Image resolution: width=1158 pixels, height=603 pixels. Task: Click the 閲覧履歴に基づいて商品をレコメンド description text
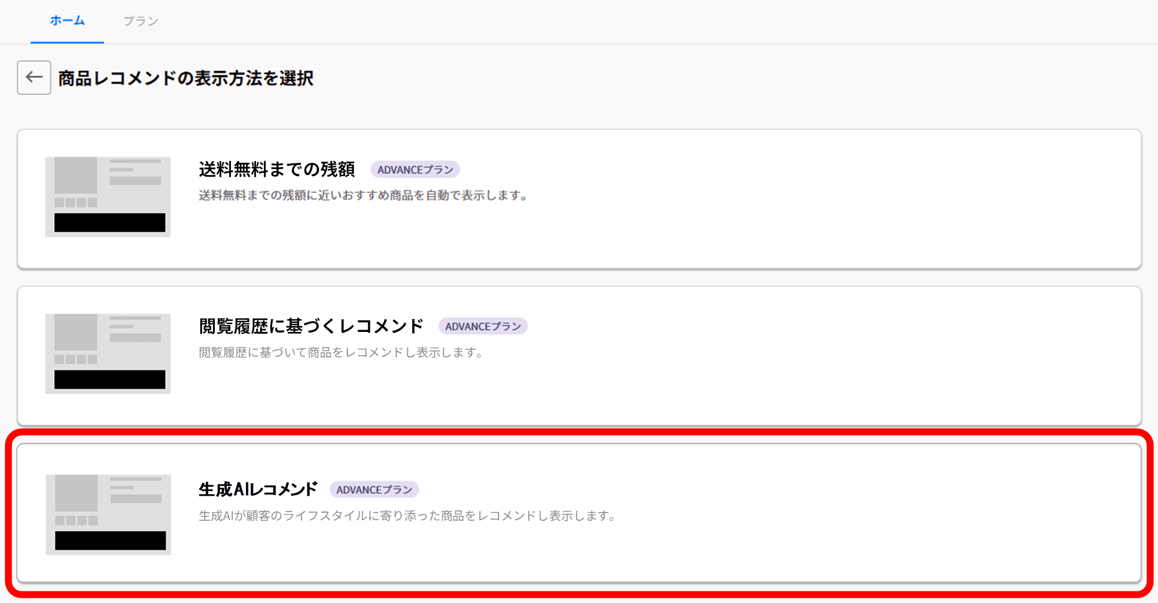coord(342,353)
